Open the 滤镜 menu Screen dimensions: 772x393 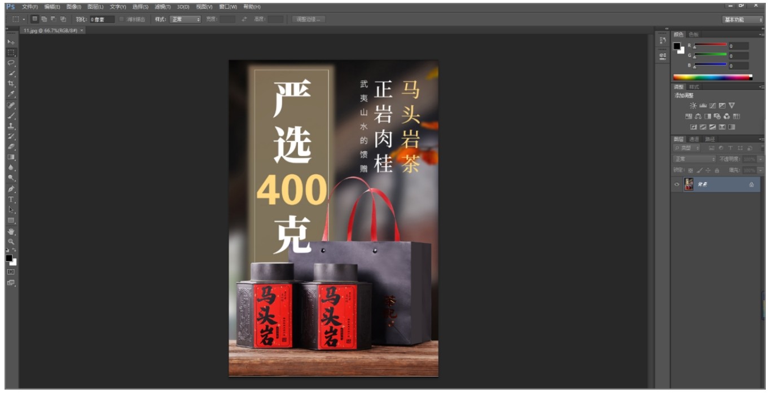tap(163, 7)
